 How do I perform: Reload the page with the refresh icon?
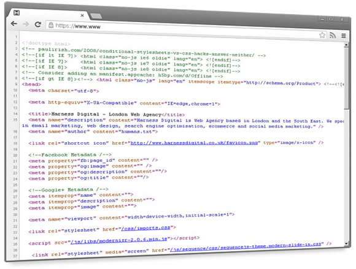click(x=38, y=25)
